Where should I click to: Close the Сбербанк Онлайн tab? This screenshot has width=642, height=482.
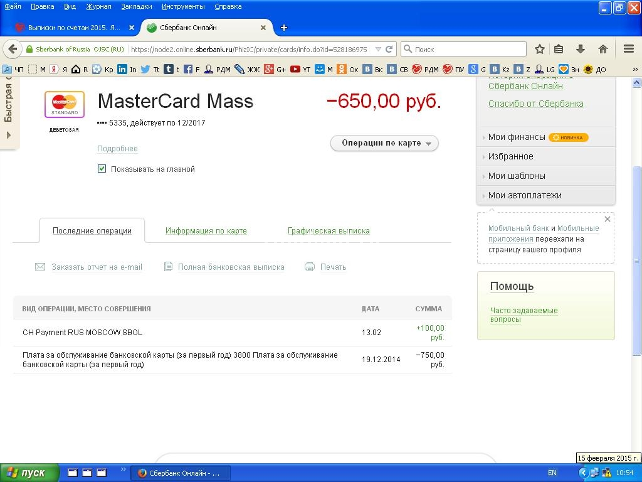pos(263,28)
